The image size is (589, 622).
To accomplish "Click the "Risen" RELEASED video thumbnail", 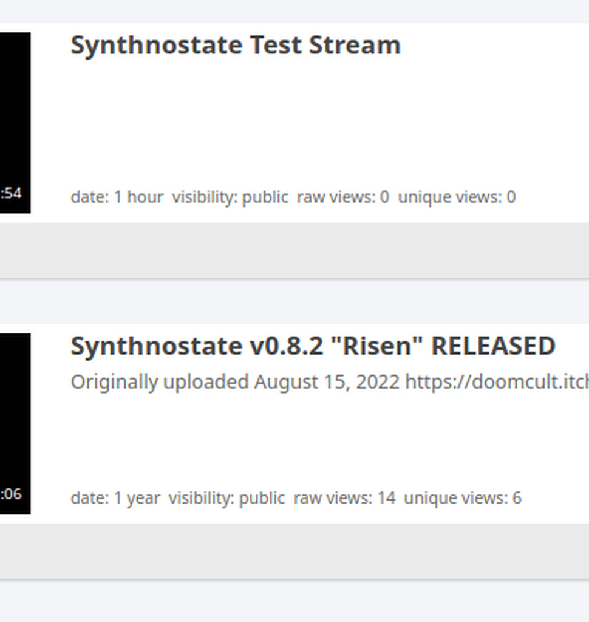I will click(15, 413).
